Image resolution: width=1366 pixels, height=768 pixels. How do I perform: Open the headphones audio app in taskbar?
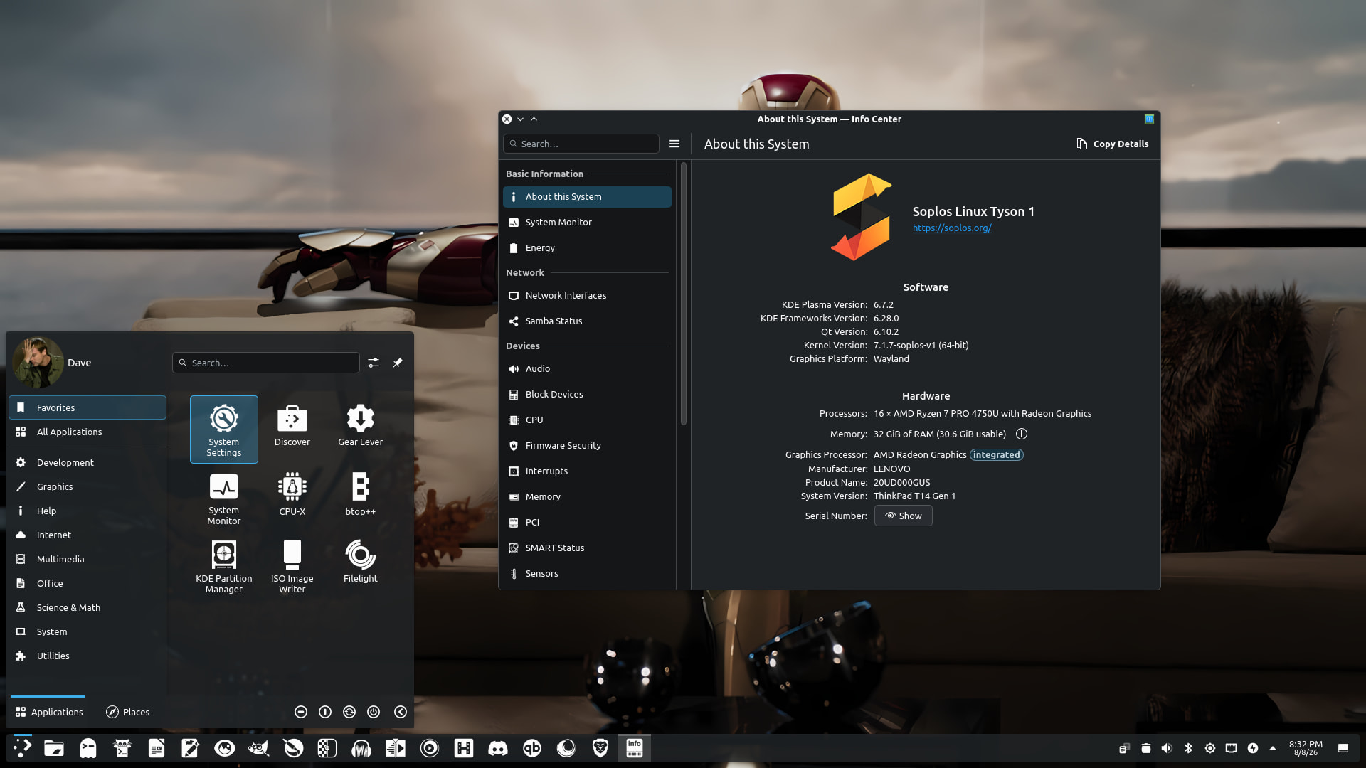361,748
